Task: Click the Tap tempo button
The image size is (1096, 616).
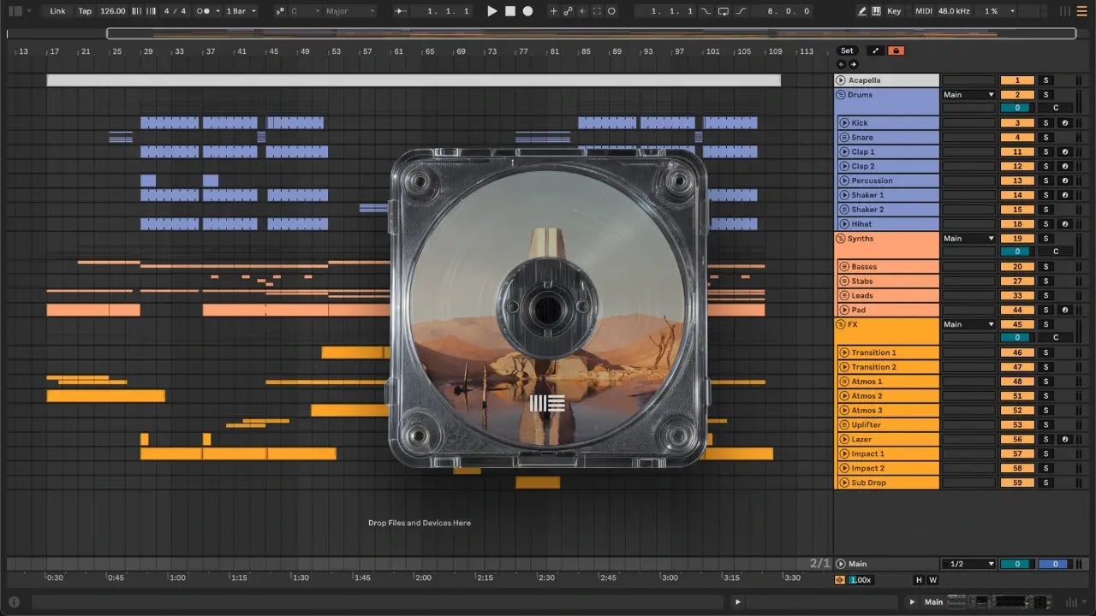Action: coord(85,11)
